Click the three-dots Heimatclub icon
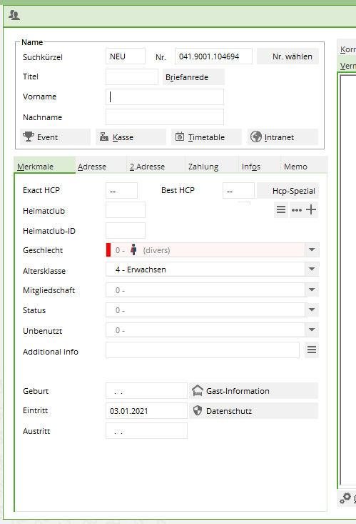Image resolution: width=356 pixels, height=524 pixels. [x=297, y=210]
